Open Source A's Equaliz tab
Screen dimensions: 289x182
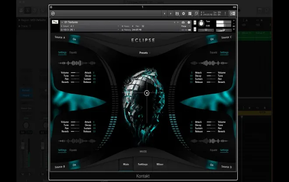pos(73,53)
